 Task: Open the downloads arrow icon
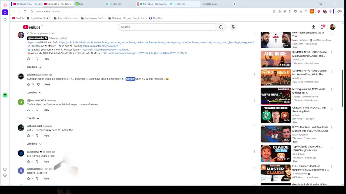(x=301, y=11)
